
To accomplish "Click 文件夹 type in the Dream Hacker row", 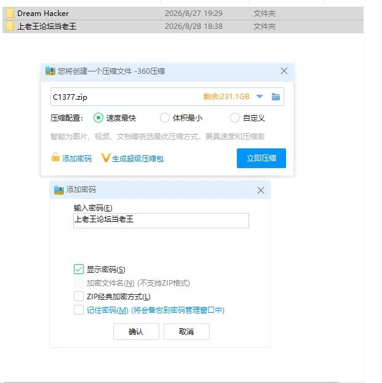I will 265,13.
